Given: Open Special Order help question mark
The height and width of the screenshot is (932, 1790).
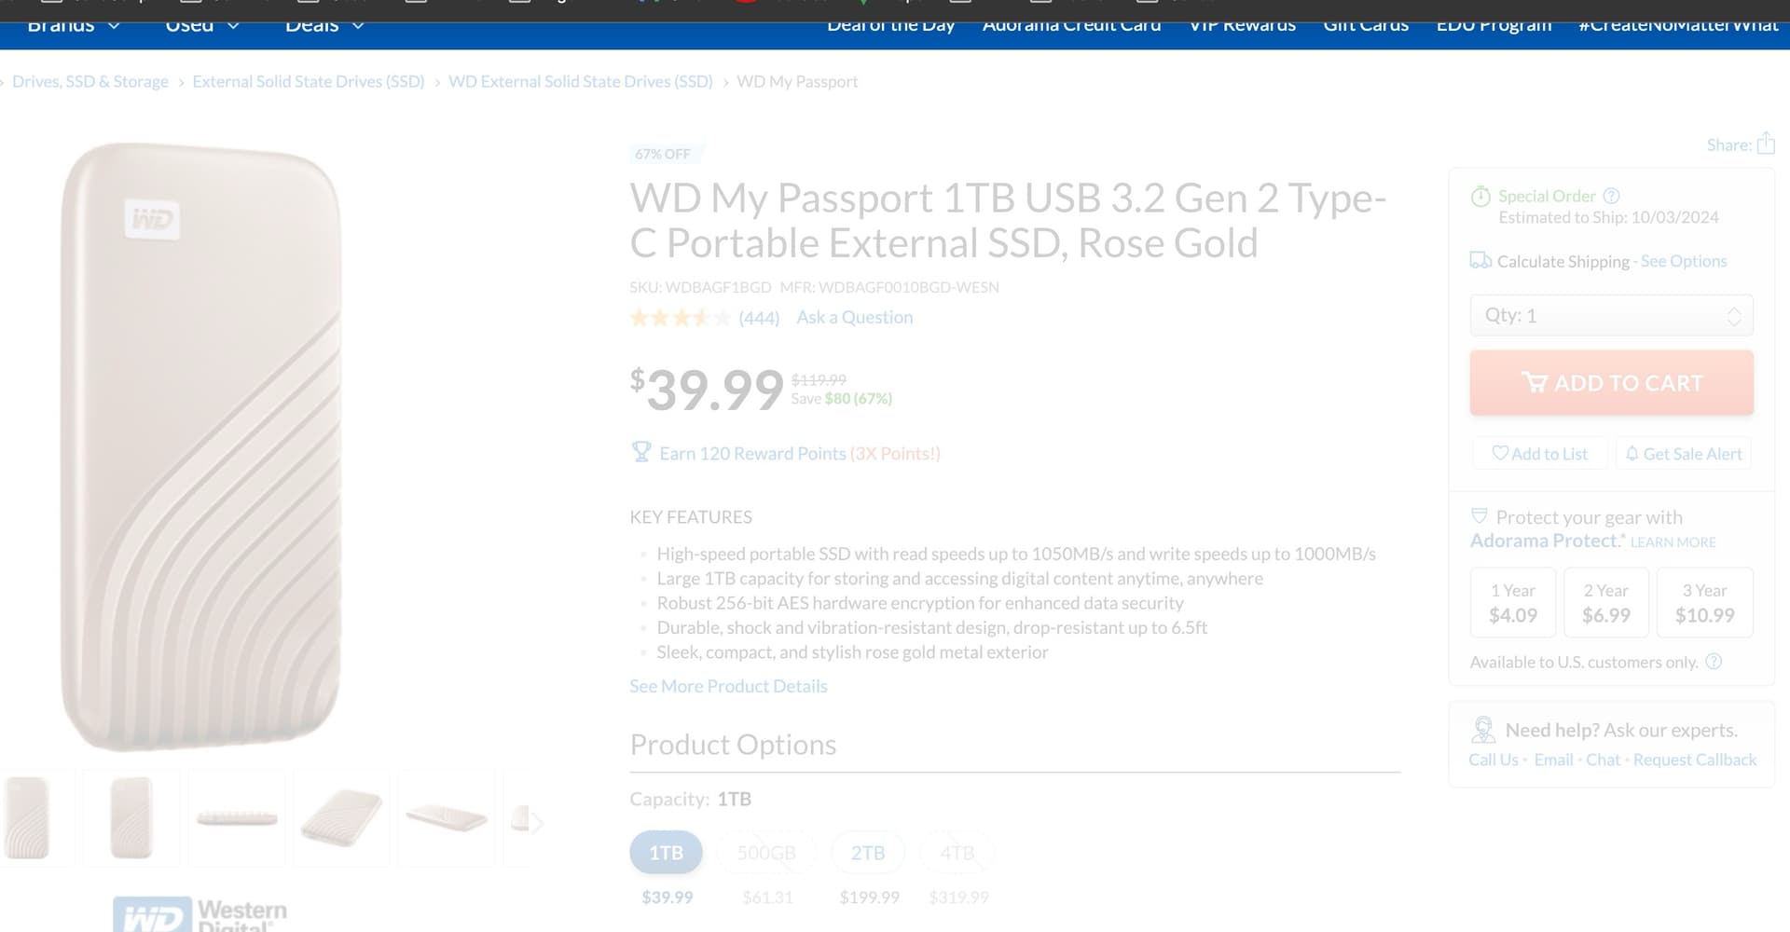Looking at the screenshot, I should coord(1611,196).
